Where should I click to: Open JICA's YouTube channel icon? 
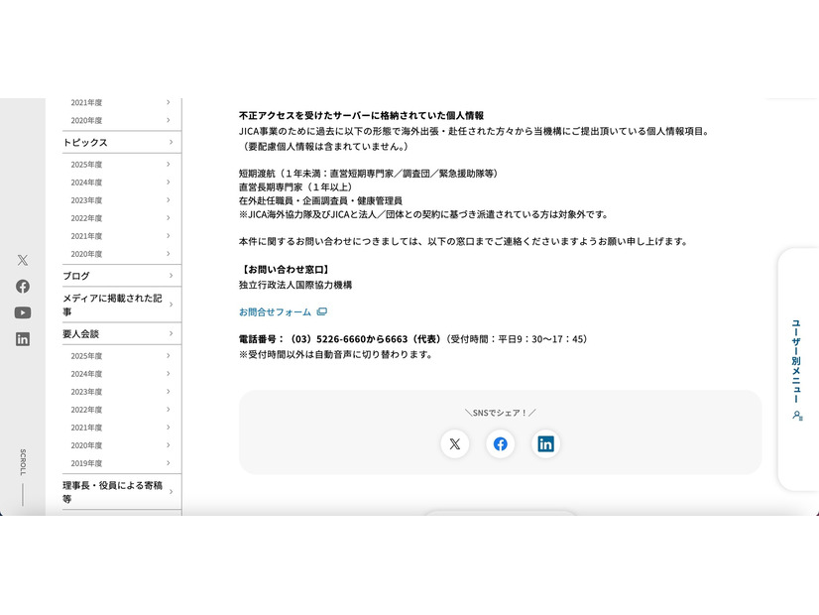point(22,312)
